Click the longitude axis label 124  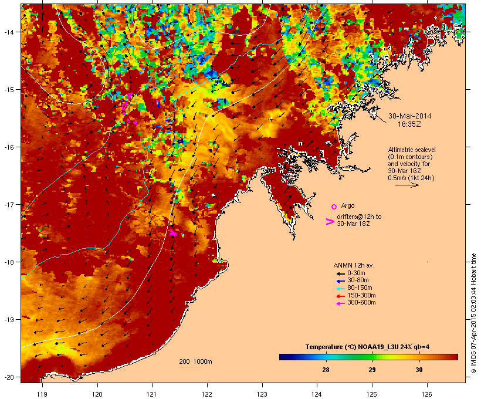[317, 394]
